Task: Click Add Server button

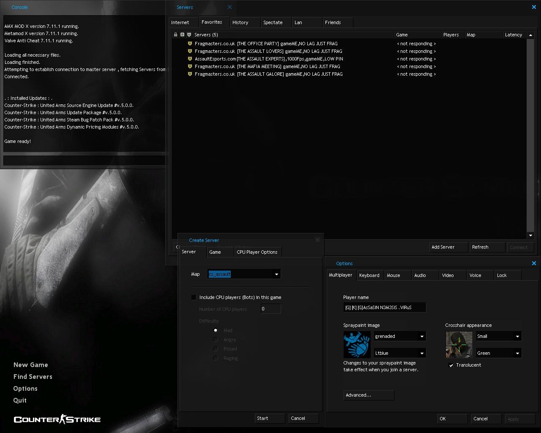Action: tap(448, 247)
